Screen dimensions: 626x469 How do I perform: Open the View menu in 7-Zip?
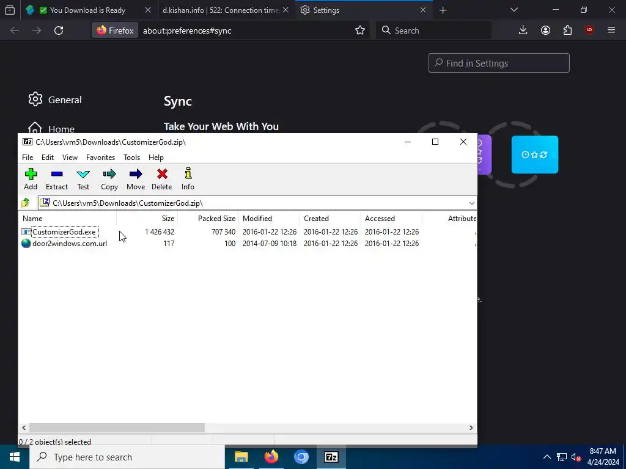[x=70, y=158]
